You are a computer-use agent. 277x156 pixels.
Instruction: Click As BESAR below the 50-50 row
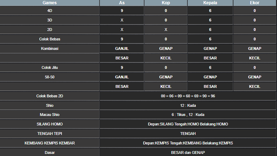122,86
